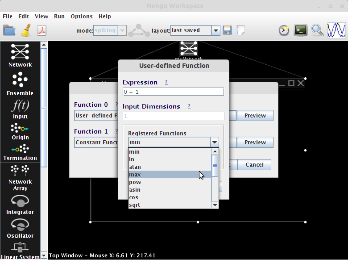
Task: Expand the layout last saved dropdown arrow
Action: [x=215, y=30]
